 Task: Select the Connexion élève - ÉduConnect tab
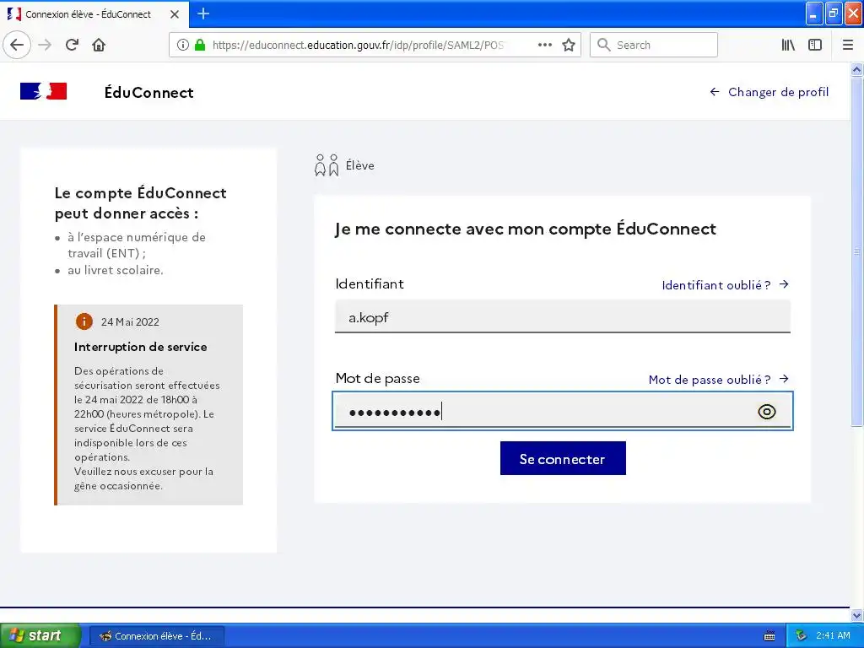coord(94,14)
